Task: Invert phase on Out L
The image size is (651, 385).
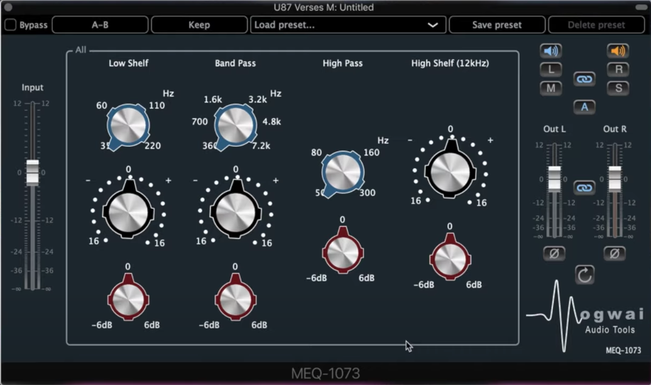Action: point(554,254)
